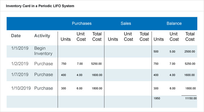The image size is (204, 112).
Task: Select the 1/10/2019 date cell
Action: point(21,88)
